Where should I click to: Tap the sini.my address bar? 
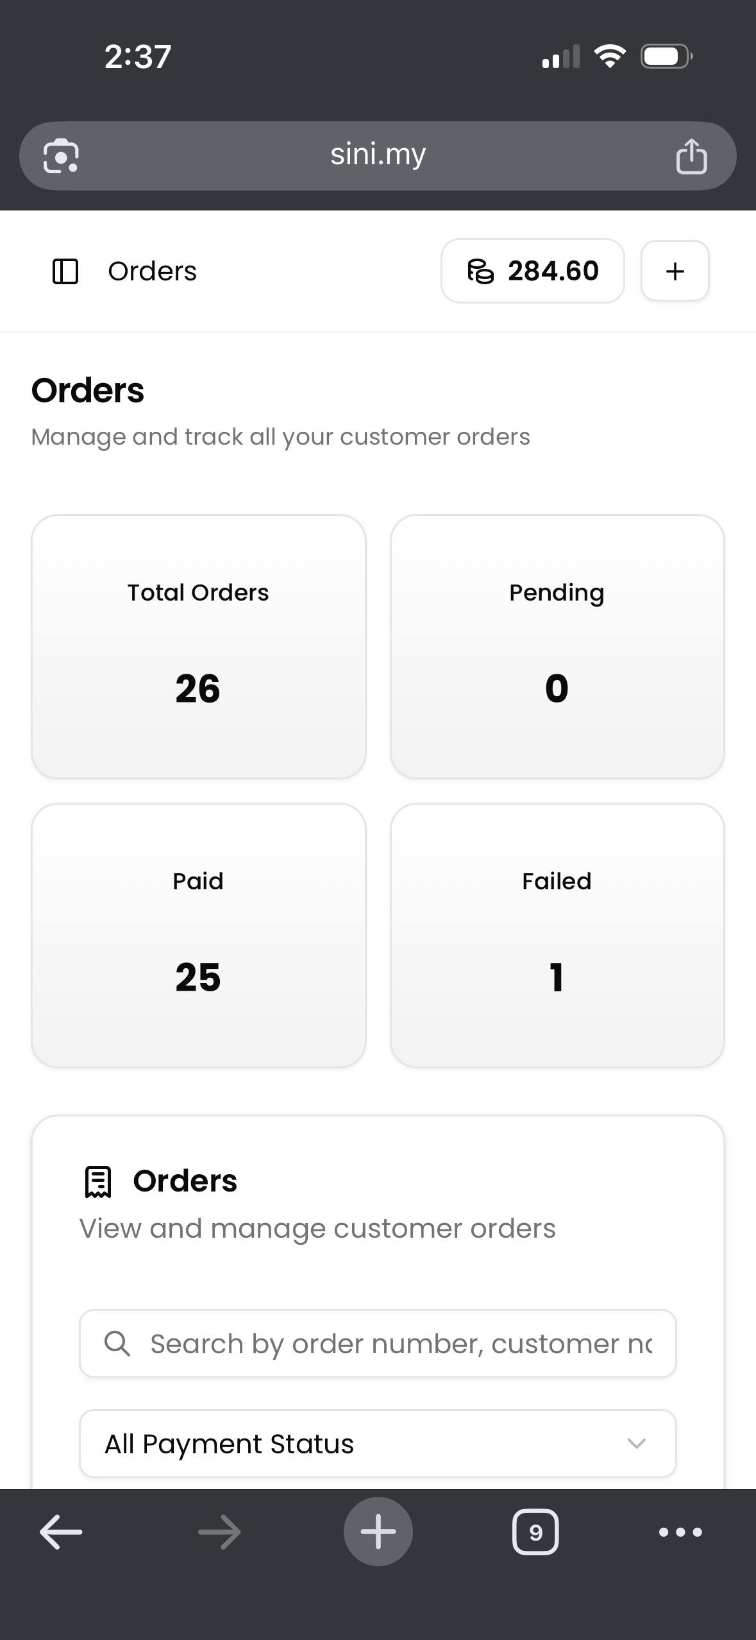pos(378,155)
